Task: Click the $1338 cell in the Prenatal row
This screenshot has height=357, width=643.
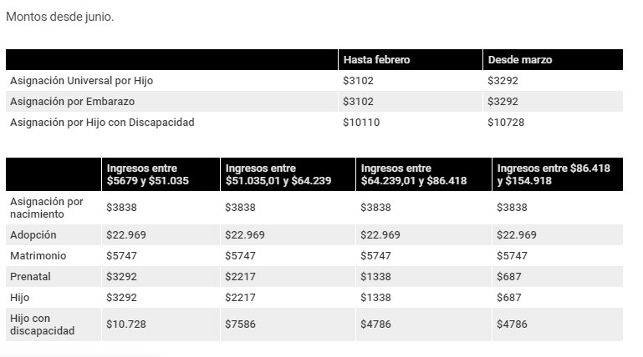Action: pos(375,277)
